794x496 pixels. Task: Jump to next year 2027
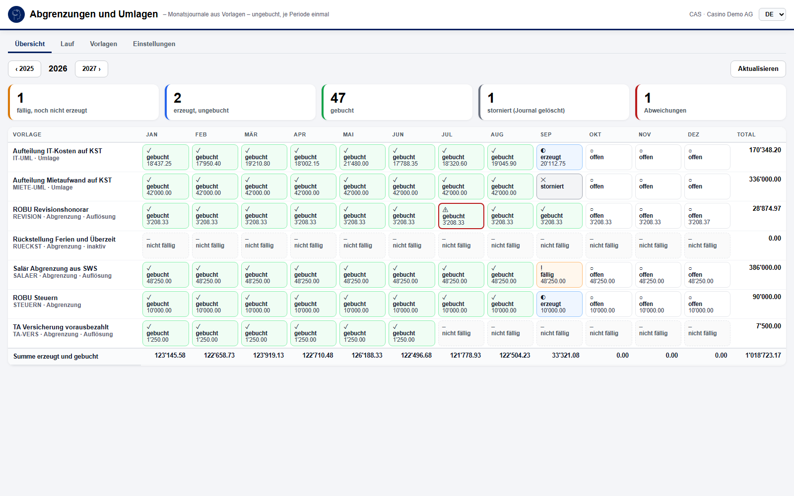[x=91, y=69]
